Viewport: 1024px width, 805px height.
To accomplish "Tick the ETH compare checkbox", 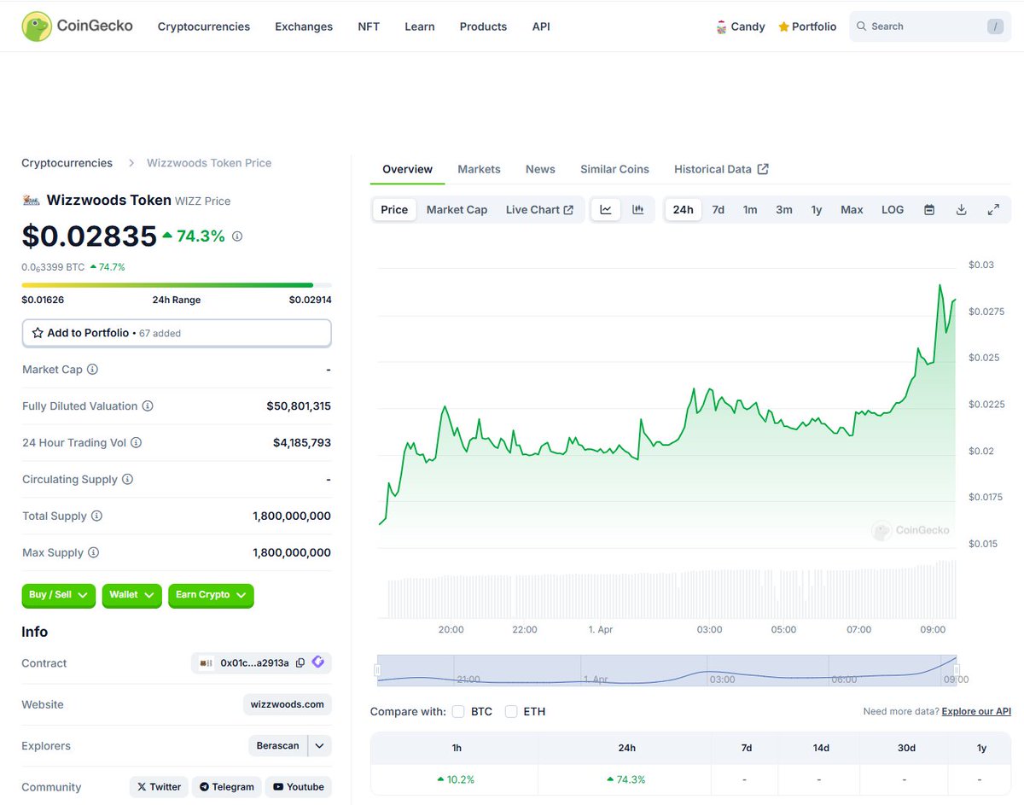I will (x=511, y=711).
